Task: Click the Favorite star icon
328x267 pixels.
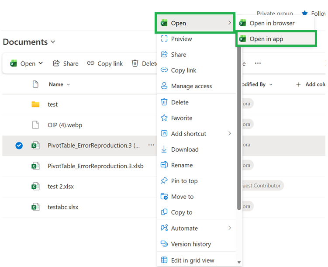Action: (164, 118)
